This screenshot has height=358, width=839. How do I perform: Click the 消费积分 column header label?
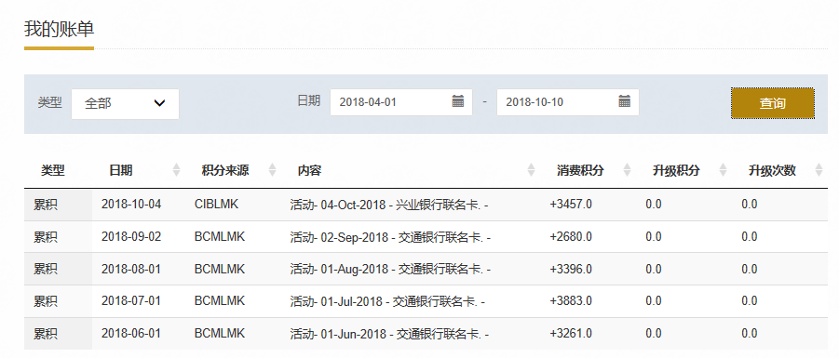click(x=580, y=170)
